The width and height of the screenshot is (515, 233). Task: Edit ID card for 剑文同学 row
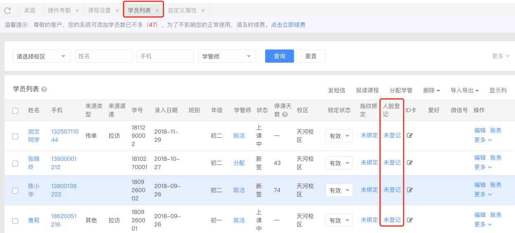[x=410, y=136]
